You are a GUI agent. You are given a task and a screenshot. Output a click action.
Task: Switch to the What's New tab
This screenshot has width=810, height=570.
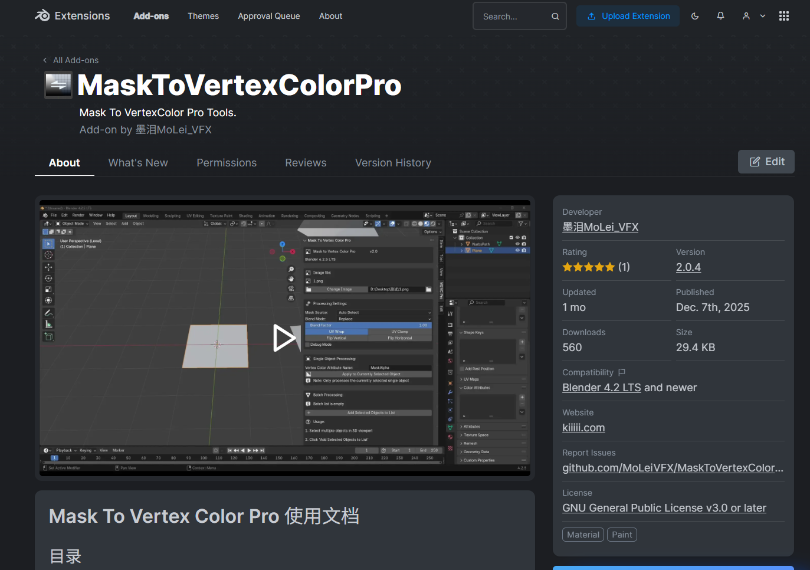(x=138, y=163)
